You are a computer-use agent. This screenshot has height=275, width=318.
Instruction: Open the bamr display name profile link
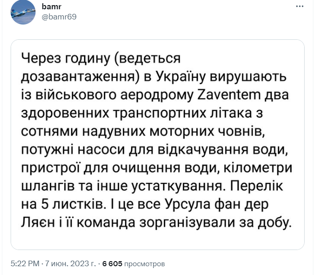(52, 6)
